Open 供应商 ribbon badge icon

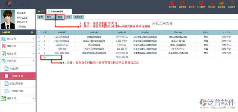192,3
